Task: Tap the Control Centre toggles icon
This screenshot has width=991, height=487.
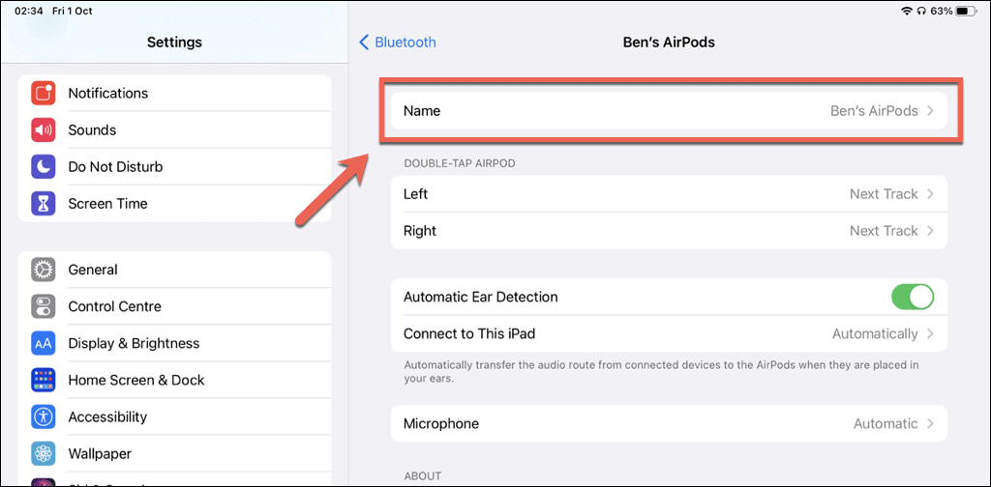Action: (43, 306)
